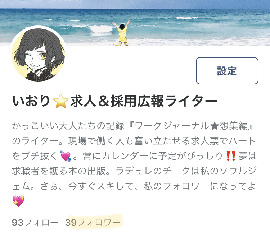Screen dimensions: 270x242
Task: Select the name いおり in the heading
Action: click(x=31, y=101)
